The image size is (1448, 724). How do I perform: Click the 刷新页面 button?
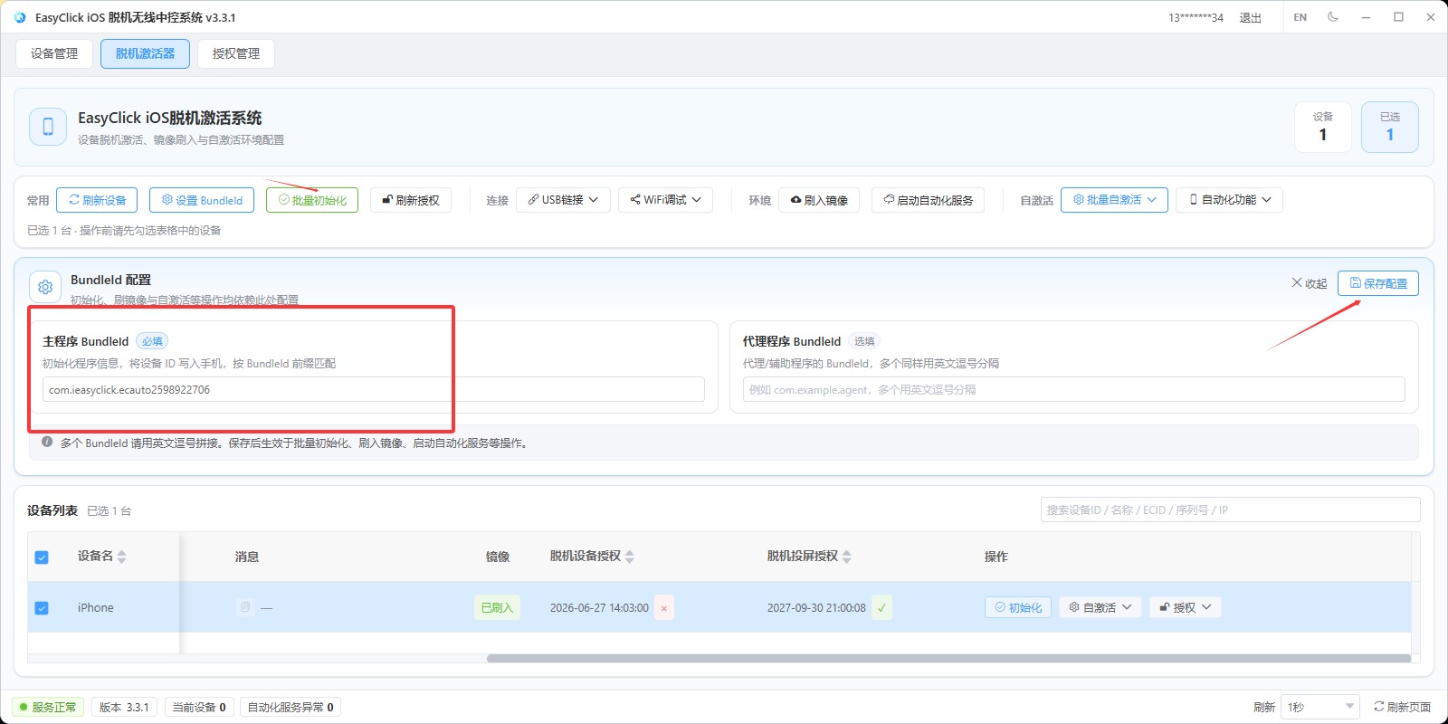[x=1402, y=707]
